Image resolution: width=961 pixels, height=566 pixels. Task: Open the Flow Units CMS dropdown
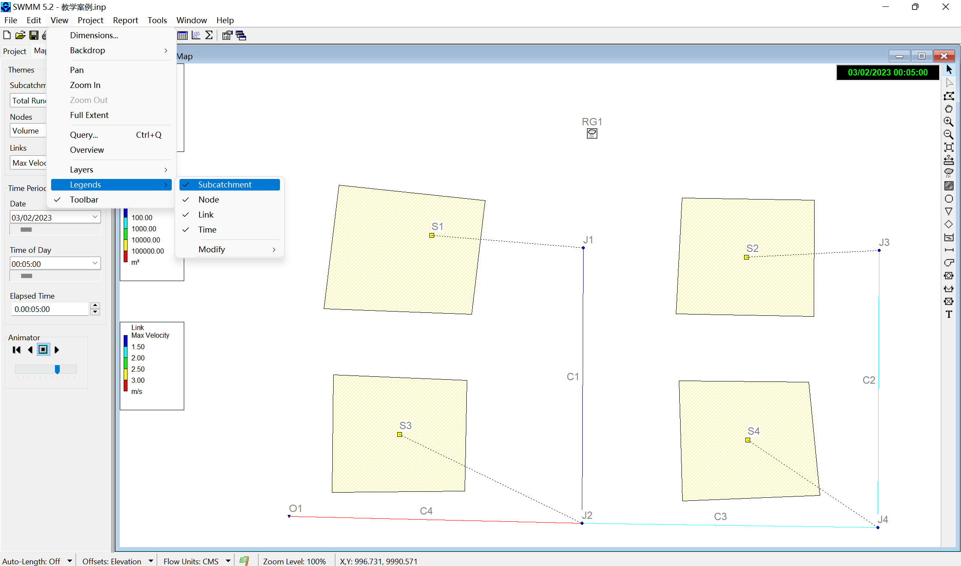point(228,561)
